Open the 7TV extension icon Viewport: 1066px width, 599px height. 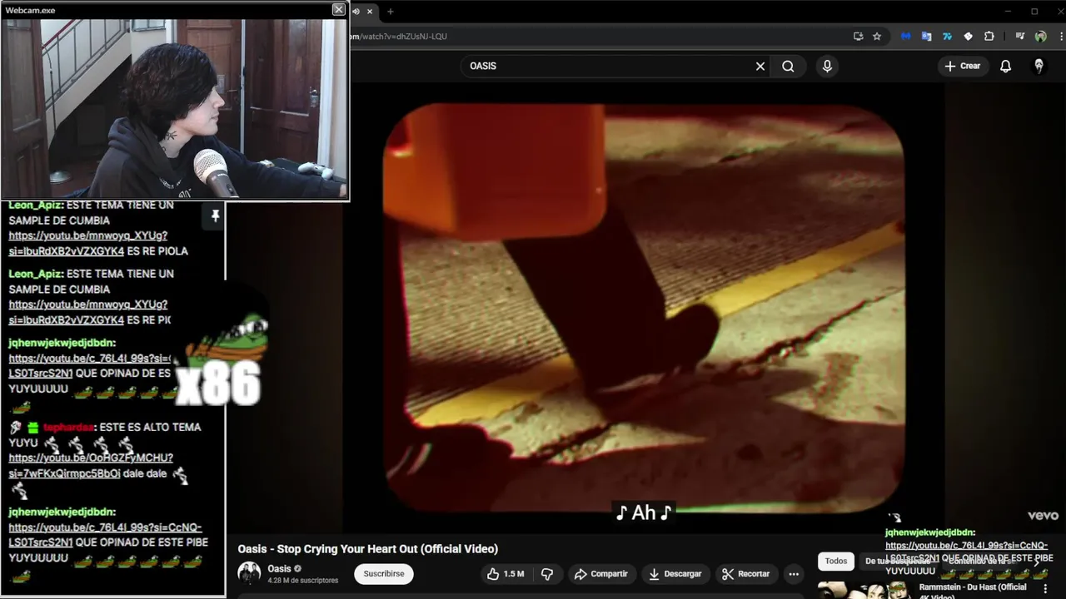[947, 37]
